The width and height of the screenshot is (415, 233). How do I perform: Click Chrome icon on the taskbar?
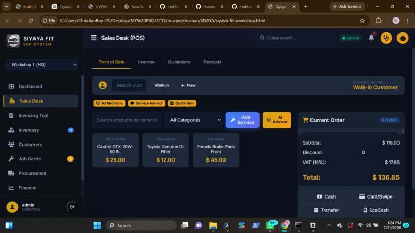click(x=285, y=225)
